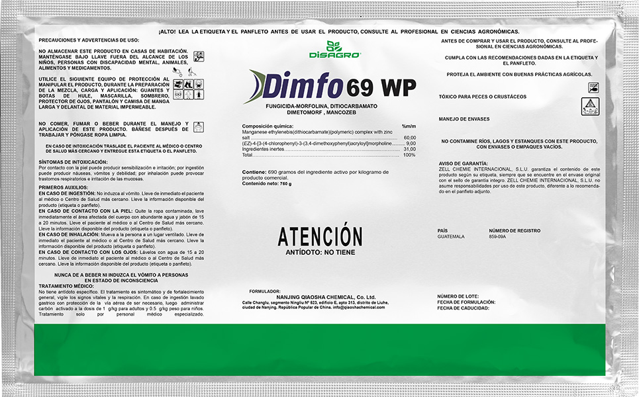Click the 'Contiene: 690 gramos' sentence
This screenshot has height=397, width=639.
[x=315, y=175]
